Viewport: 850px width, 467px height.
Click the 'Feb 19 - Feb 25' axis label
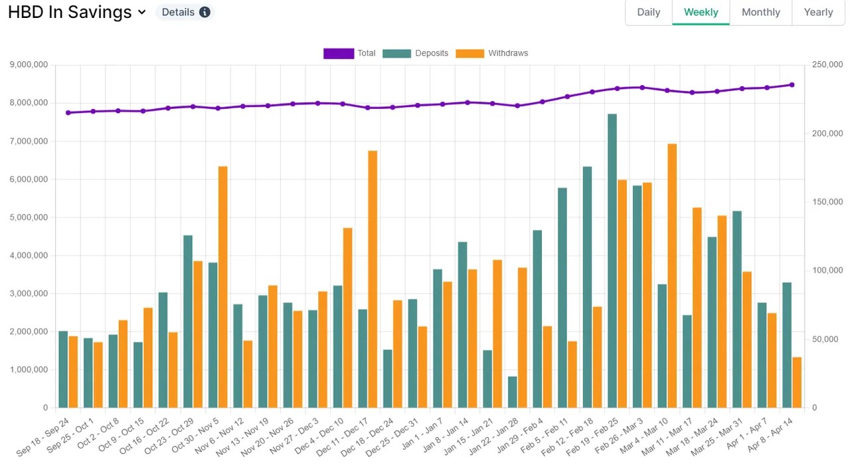point(593,437)
